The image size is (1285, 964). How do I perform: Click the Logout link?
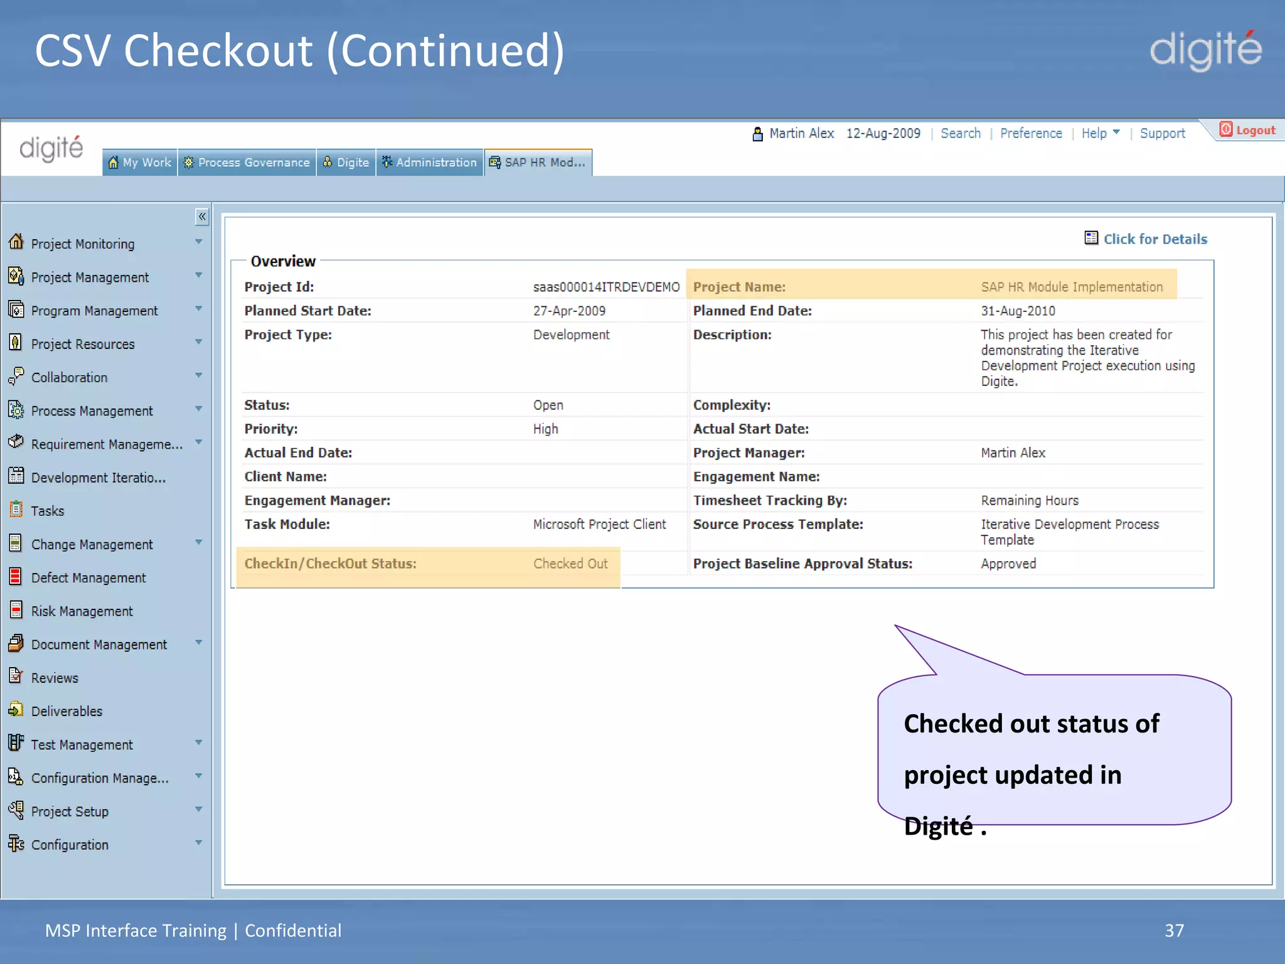[x=1256, y=130]
